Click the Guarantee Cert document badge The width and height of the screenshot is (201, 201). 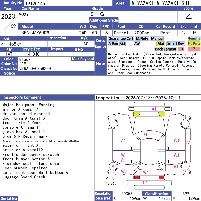(121, 38)
